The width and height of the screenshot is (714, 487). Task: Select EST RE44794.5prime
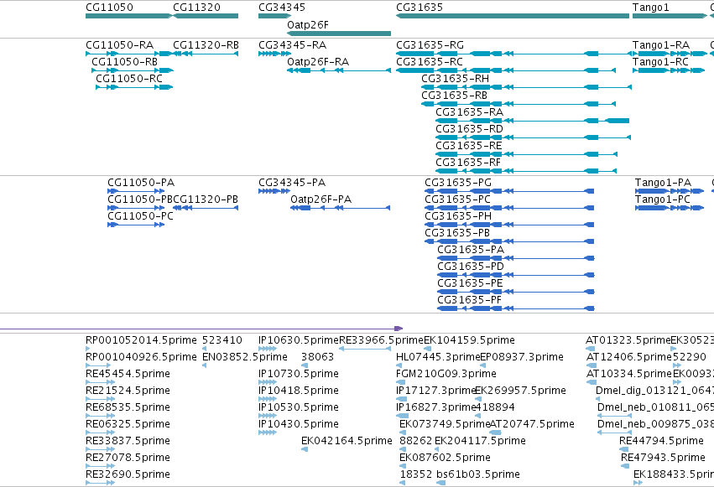click(x=623, y=450)
